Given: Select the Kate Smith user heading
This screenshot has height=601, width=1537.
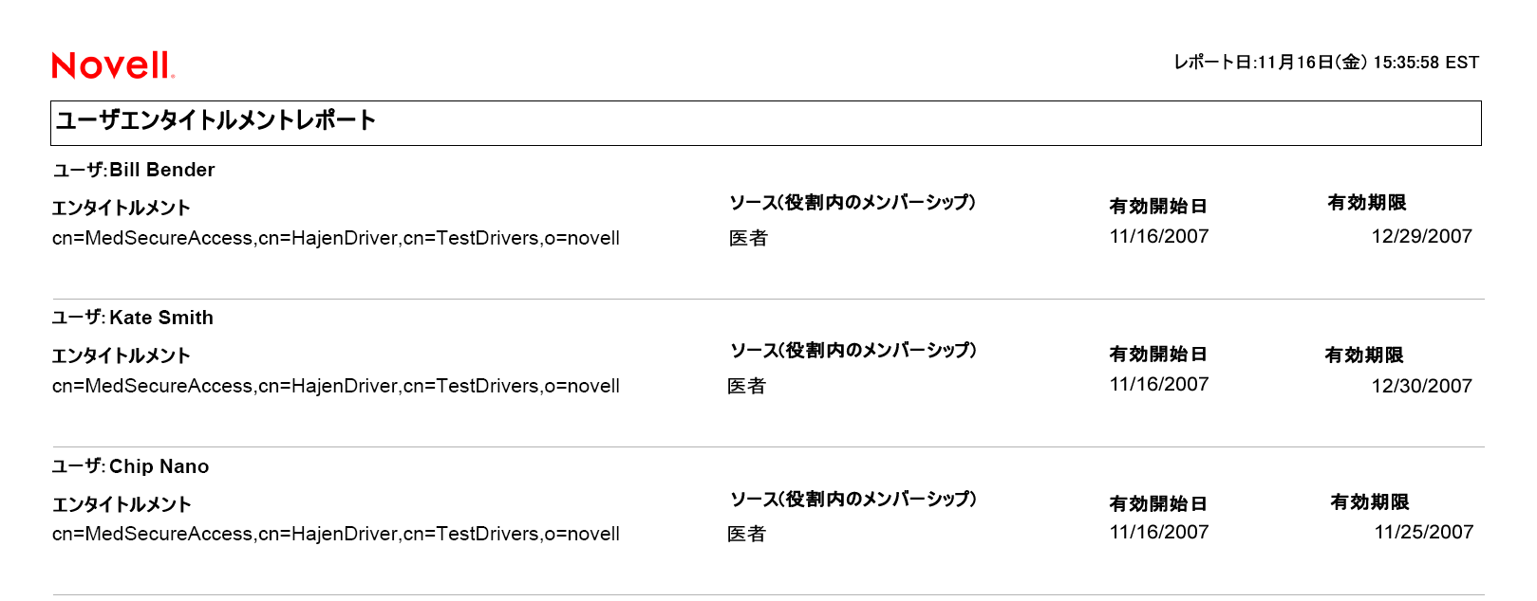Looking at the screenshot, I should pos(133,319).
